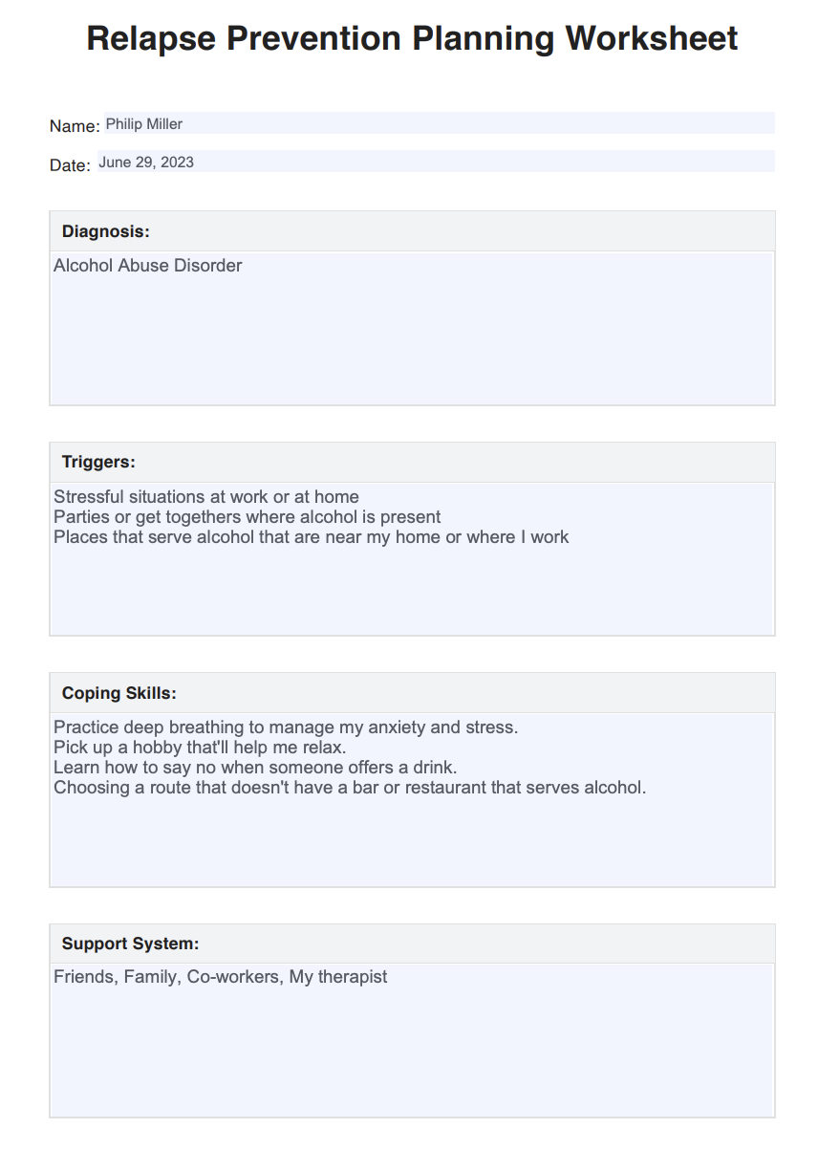Click the Date field showing June 29, 2023

point(436,162)
